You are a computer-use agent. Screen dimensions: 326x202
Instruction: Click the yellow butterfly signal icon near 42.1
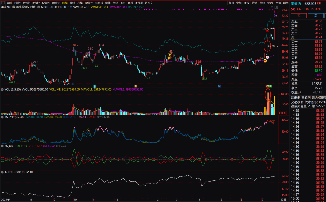coord(170,55)
